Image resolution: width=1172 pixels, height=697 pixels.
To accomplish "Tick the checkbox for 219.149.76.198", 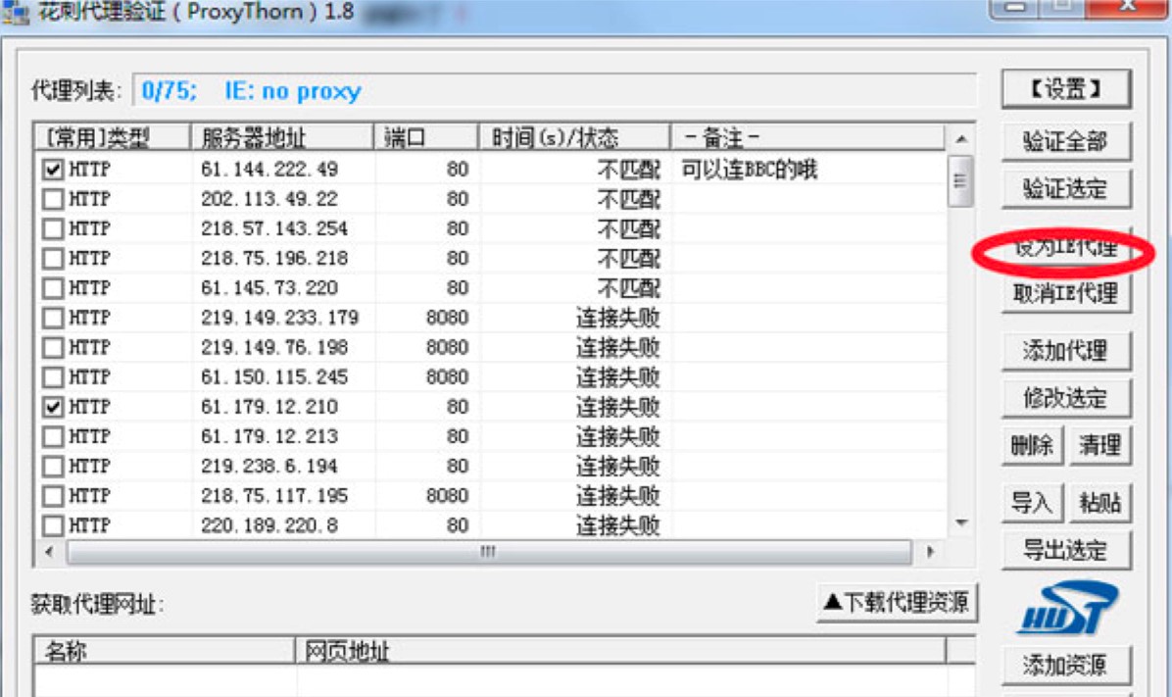I will coord(52,348).
